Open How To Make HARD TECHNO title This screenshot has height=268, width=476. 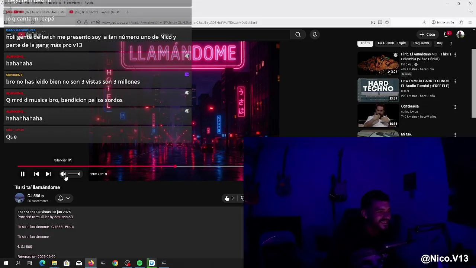[426, 83]
